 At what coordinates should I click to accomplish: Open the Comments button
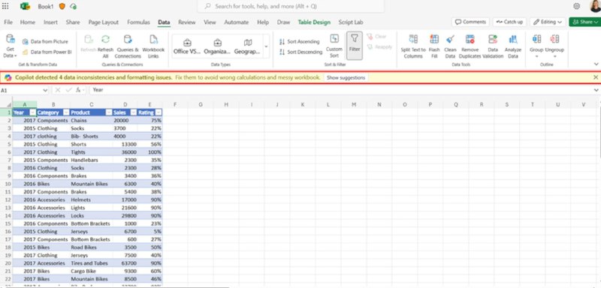pos(470,22)
